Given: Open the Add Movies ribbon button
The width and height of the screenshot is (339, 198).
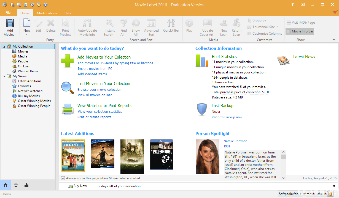Looking at the screenshot, I should [10, 27].
